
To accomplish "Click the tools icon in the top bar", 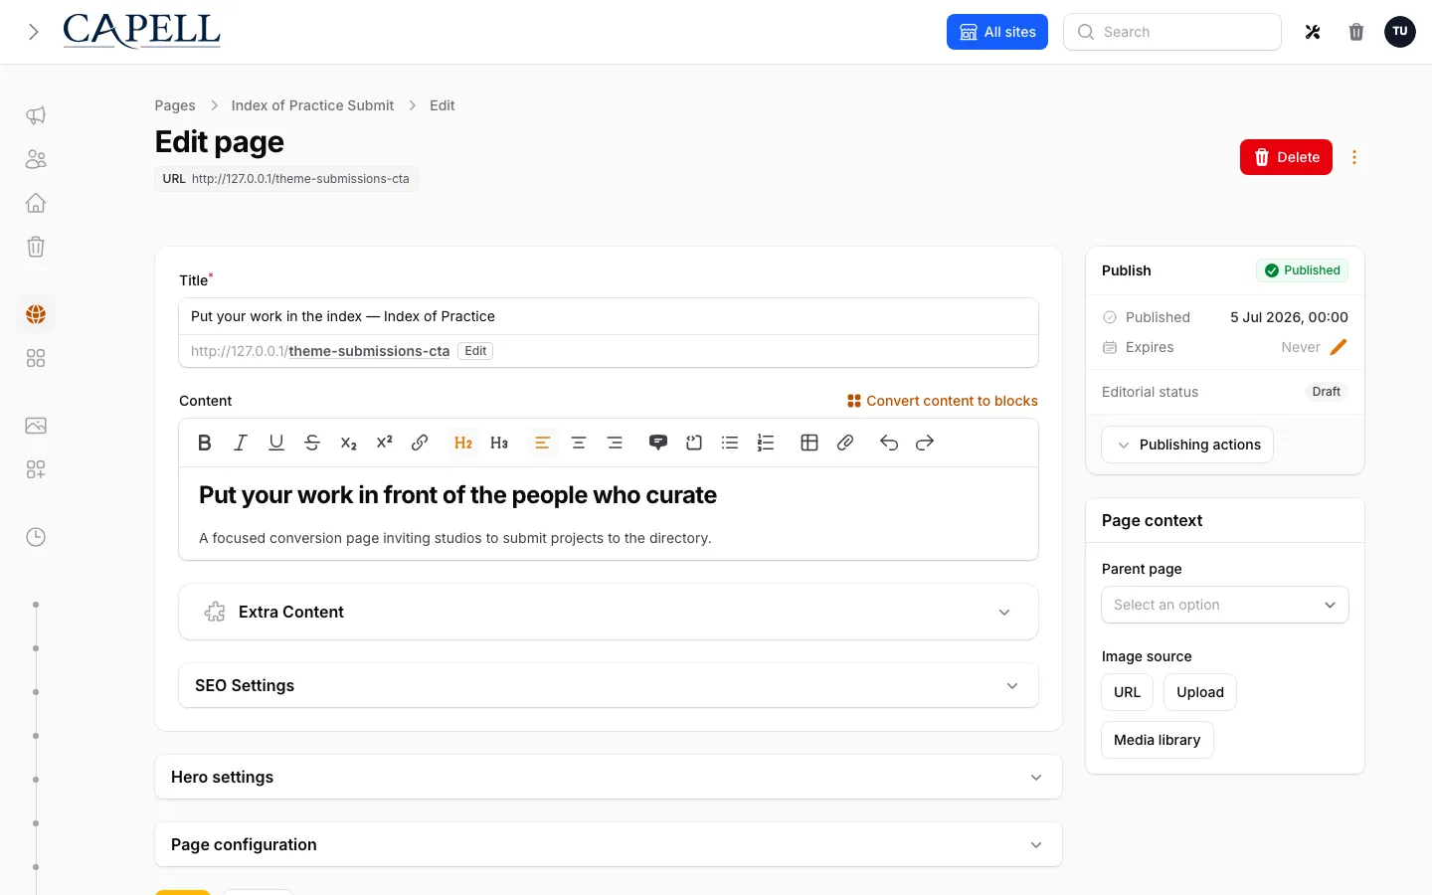I will click(x=1313, y=32).
